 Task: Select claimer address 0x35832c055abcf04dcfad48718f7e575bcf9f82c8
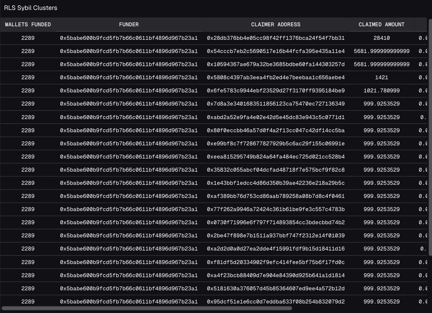pos(275,170)
